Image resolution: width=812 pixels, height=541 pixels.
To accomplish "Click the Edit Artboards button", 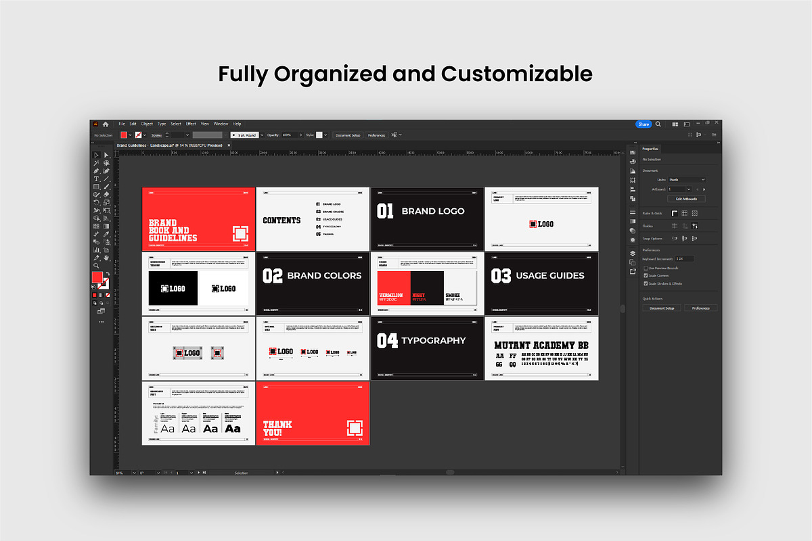I will 686,199.
